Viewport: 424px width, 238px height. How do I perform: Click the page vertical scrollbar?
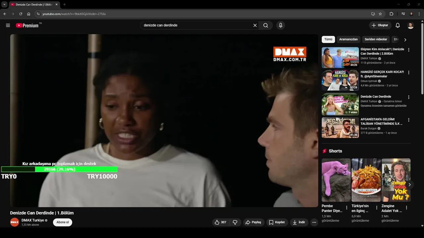tap(422, 59)
